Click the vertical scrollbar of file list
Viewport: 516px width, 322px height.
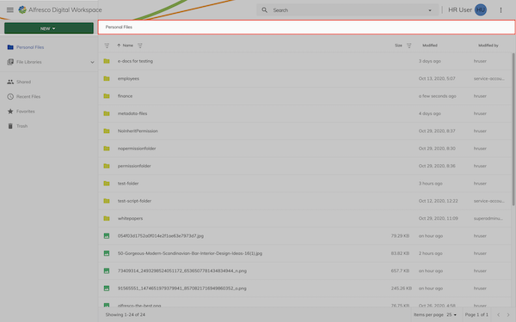point(513,129)
